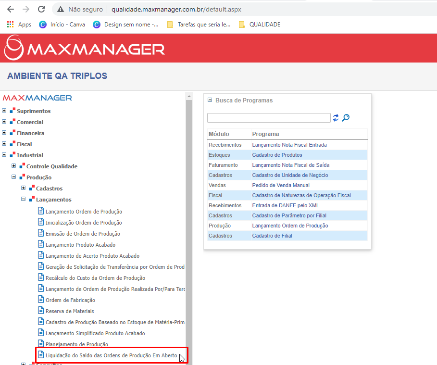The height and width of the screenshot is (365, 437).
Task: Open 'Cadastro de Produtos' link
Action: (x=277, y=155)
